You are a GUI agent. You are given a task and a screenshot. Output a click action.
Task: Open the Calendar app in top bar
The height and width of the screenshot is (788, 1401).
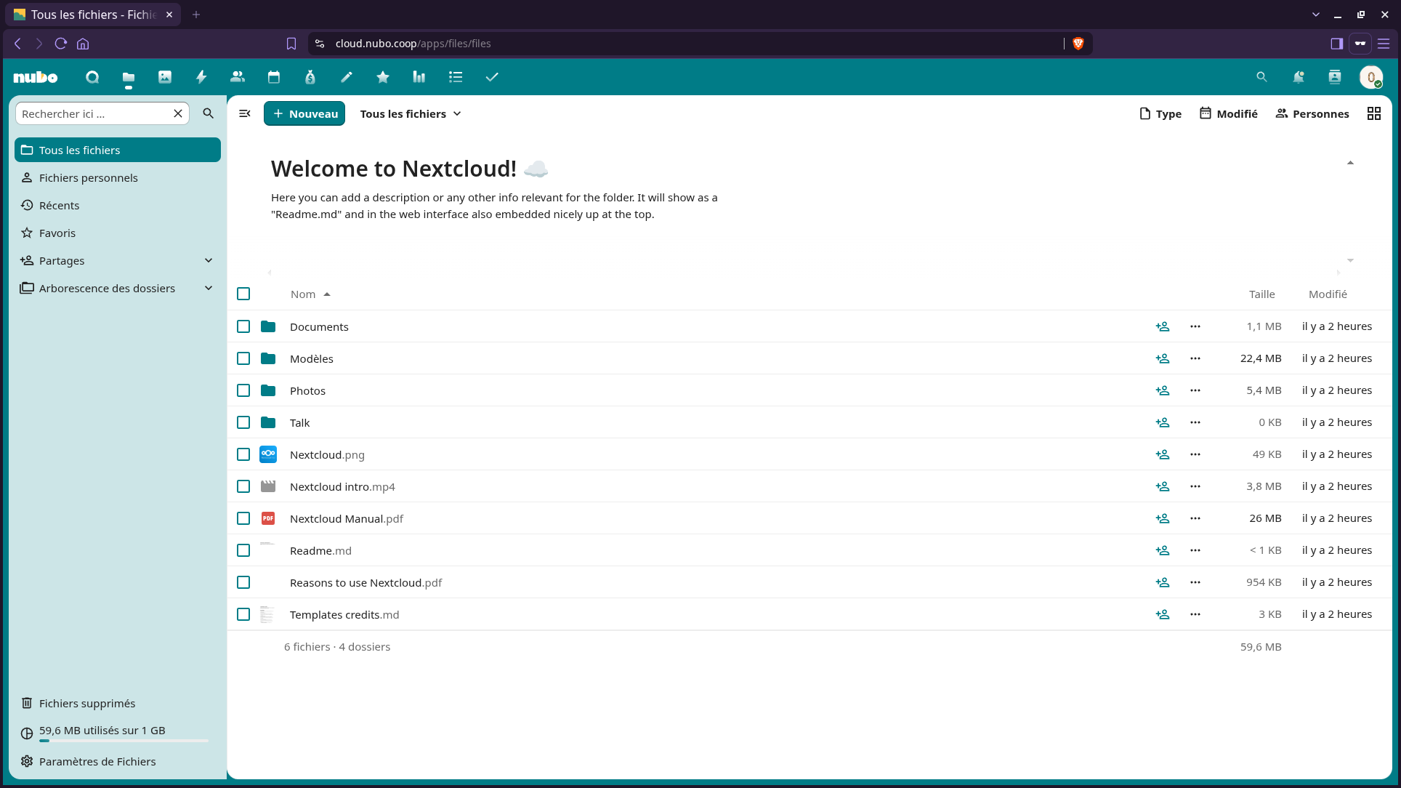(x=274, y=77)
